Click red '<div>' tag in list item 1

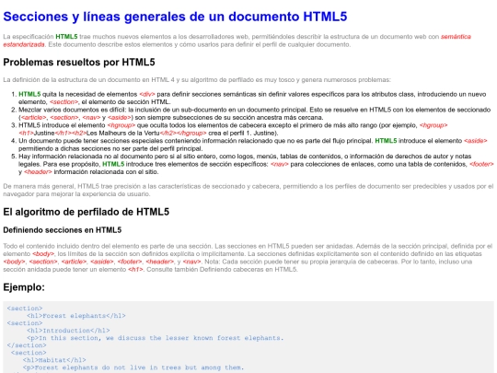147,94
